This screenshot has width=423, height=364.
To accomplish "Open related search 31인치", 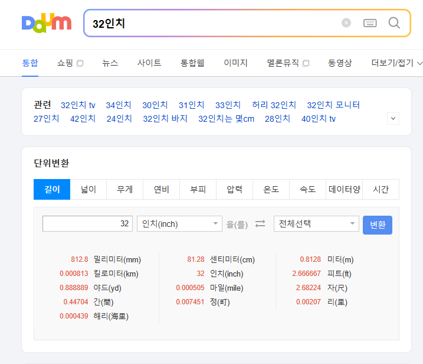I will click(192, 105).
